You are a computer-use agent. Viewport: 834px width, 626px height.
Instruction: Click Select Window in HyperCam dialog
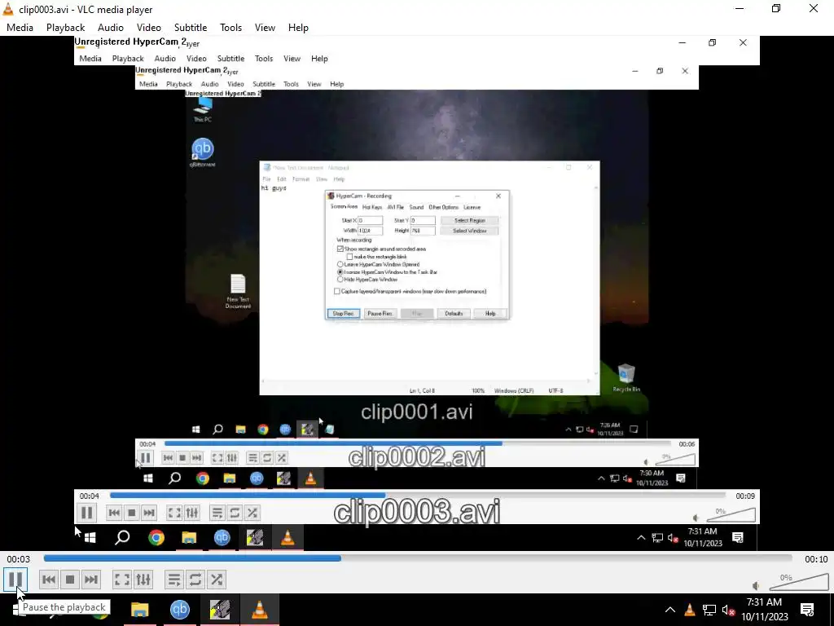click(x=470, y=231)
